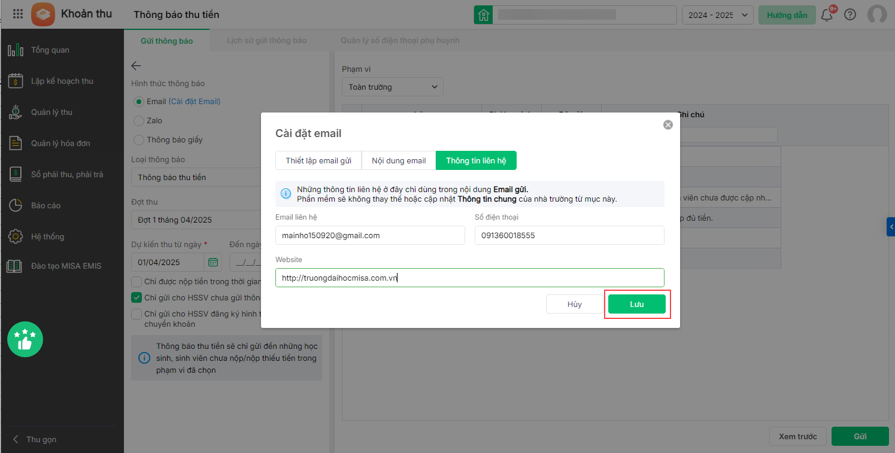895x453 pixels.
Task: Select the Zalo notification option
Action: (139, 120)
